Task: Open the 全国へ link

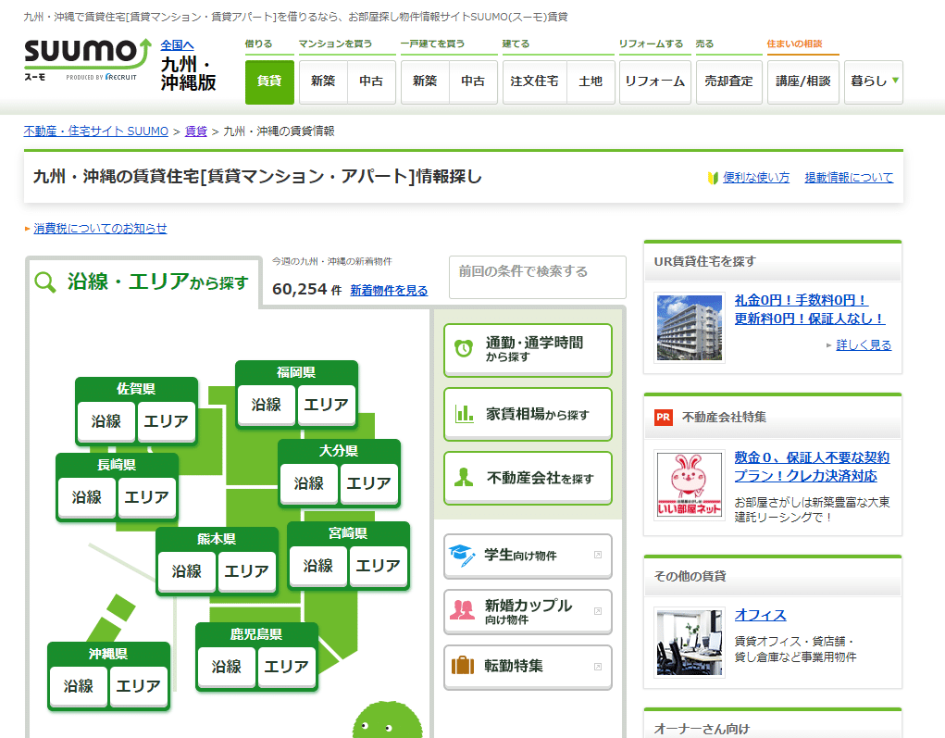Action: click(177, 44)
